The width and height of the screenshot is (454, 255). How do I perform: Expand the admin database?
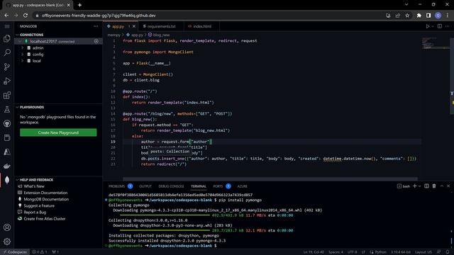point(22,48)
